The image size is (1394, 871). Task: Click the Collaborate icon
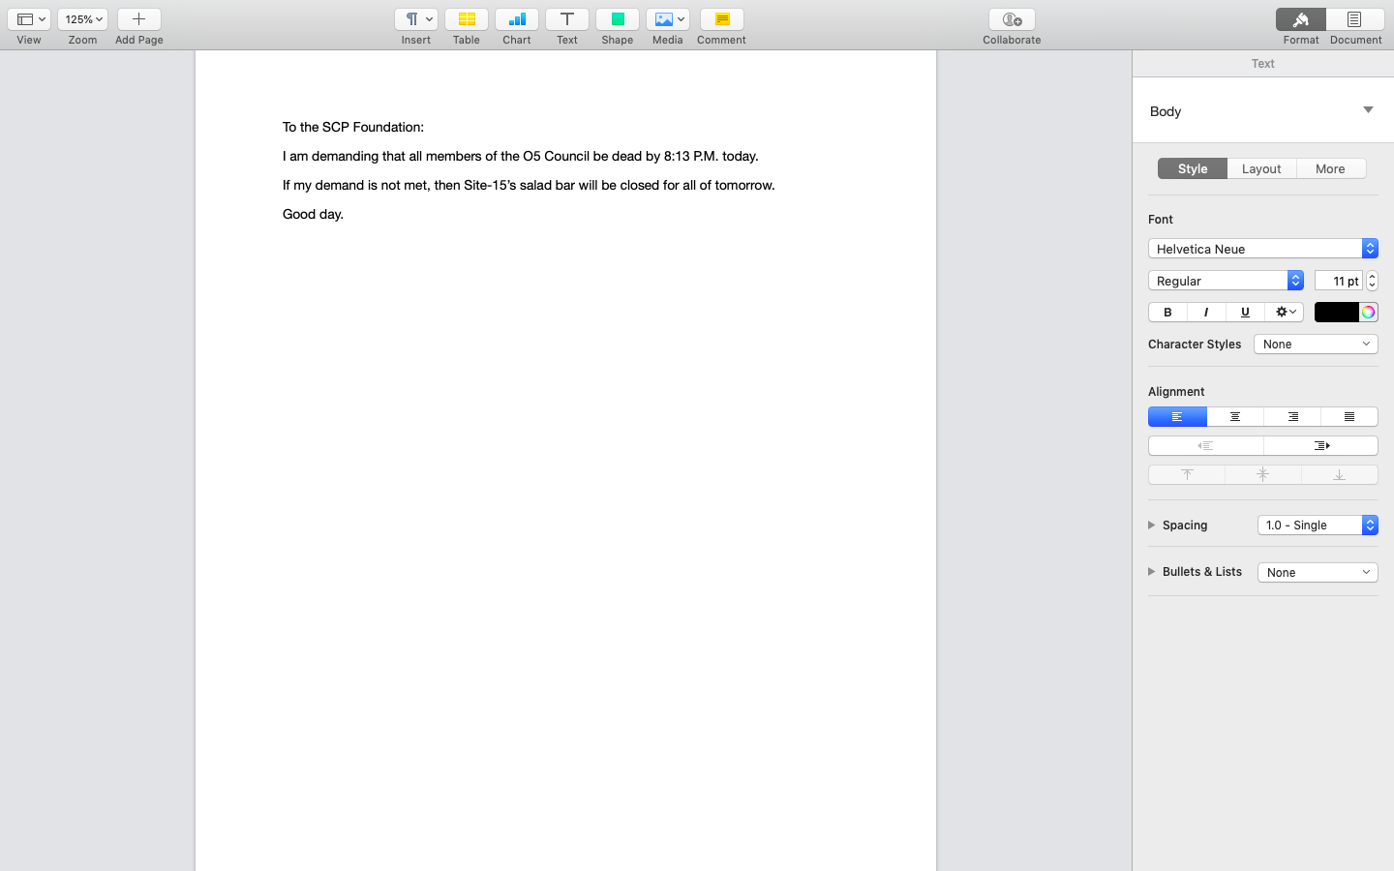1012,19
